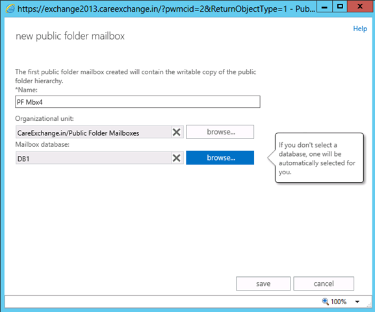This screenshot has height=312, width=375.
Task: Click the zoom magnifier icon in status bar
Action: coord(325,301)
